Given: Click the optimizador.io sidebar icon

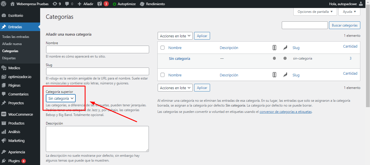Looking at the screenshot, I should (4, 77).
